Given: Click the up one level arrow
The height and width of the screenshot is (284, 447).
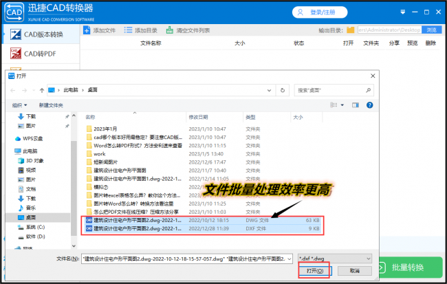Looking at the screenshot, I should point(42,90).
